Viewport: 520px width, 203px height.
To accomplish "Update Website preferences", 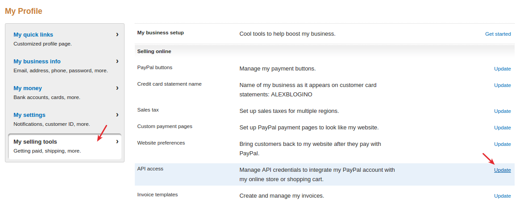I will tap(503, 144).
